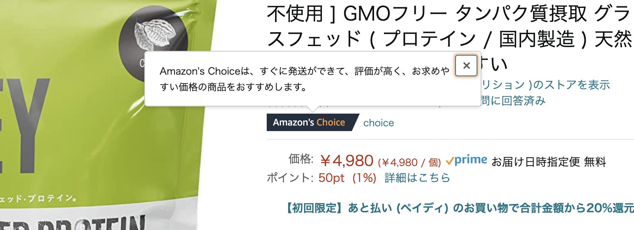This screenshot has width=634, height=230.
Task: Click the (￥4,980 / 個) unit price
Action: [x=409, y=162]
